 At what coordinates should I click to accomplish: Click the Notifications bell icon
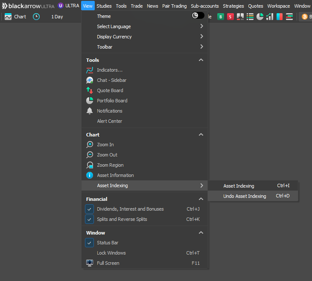(90, 111)
